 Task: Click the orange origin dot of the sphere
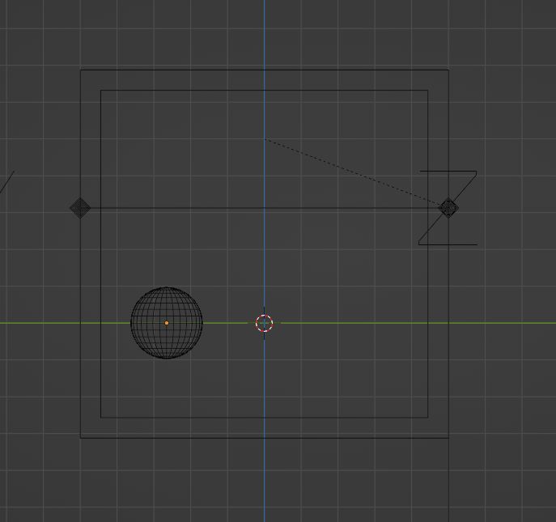coord(167,323)
